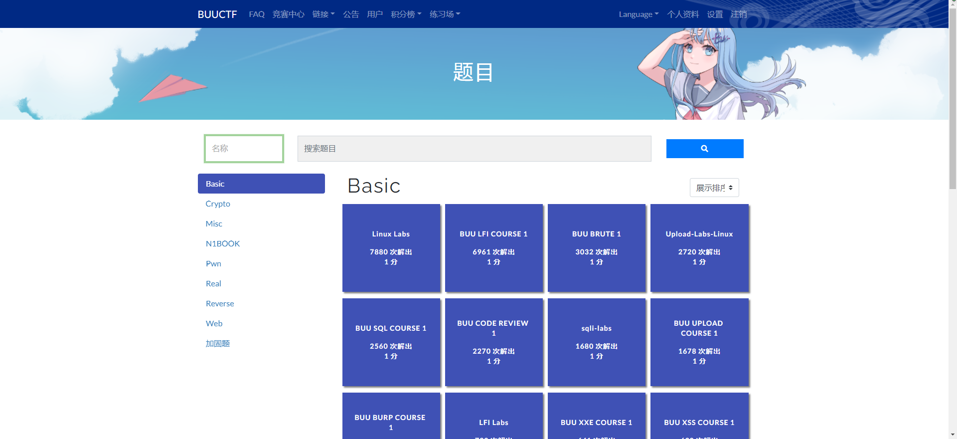Open the FAQ page
The image size is (957, 439).
pyautogui.click(x=257, y=14)
